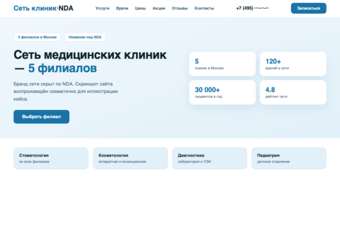
Task: Click the Записаться button
Action: tap(308, 8)
